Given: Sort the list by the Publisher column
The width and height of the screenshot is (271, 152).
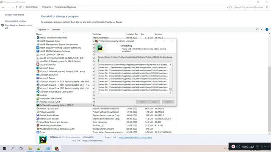Looking at the screenshot, I should [97, 34].
